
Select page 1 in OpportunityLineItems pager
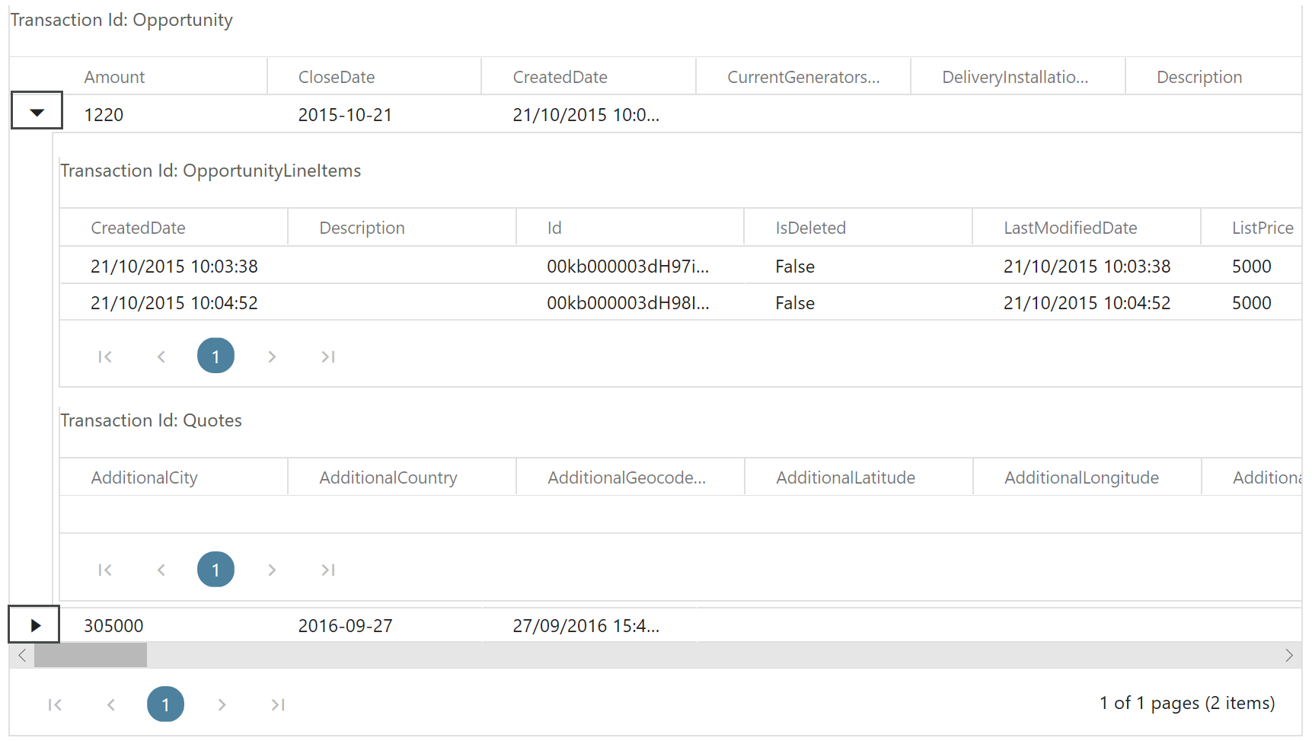click(215, 356)
